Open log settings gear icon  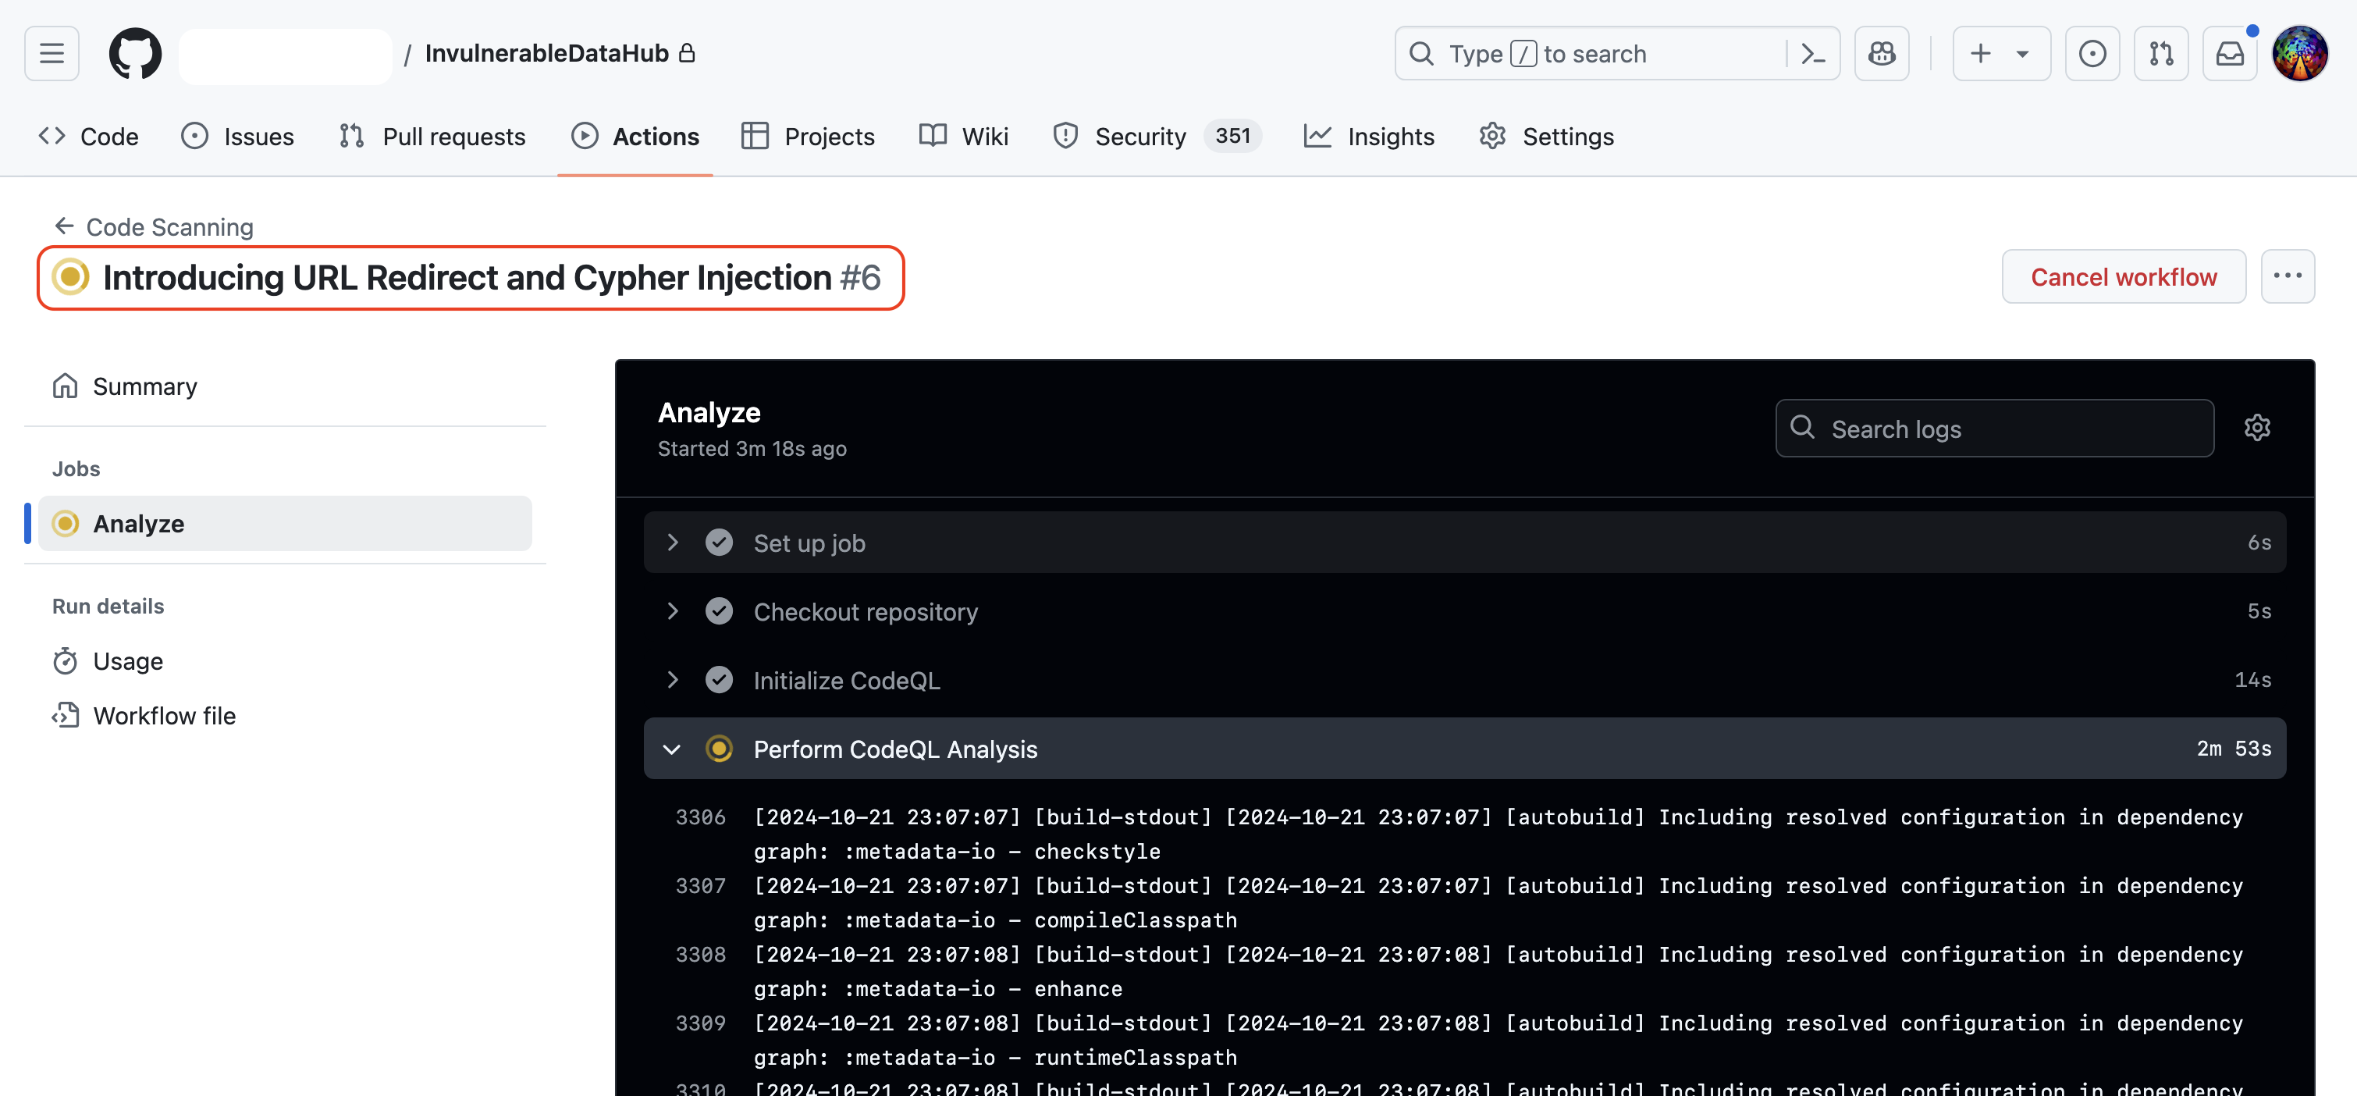pos(2256,428)
